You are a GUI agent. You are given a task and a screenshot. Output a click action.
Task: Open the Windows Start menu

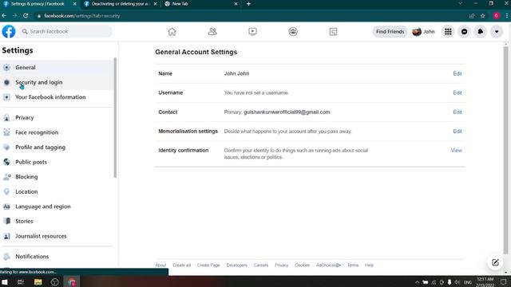click(x=5, y=282)
